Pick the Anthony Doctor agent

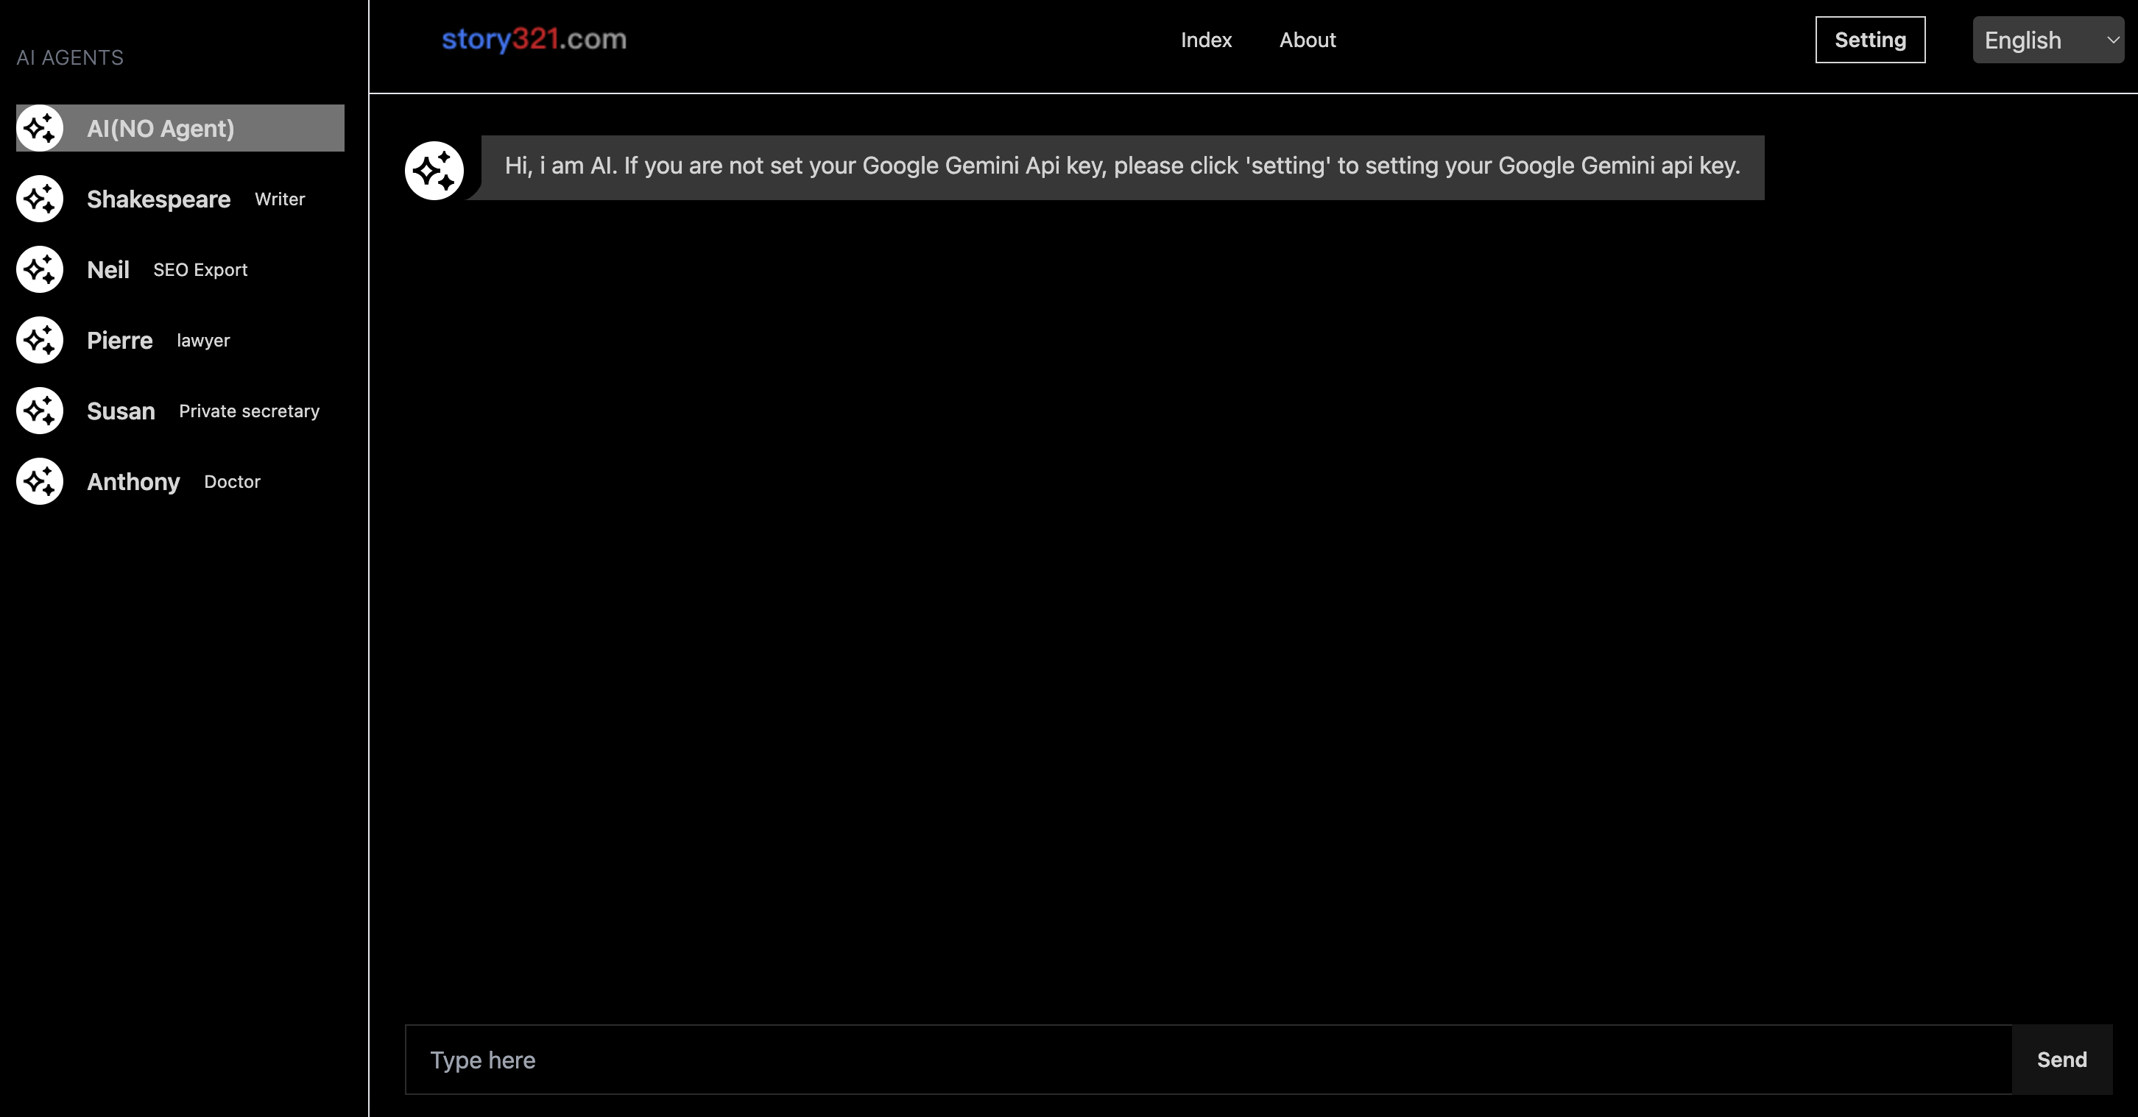click(172, 481)
